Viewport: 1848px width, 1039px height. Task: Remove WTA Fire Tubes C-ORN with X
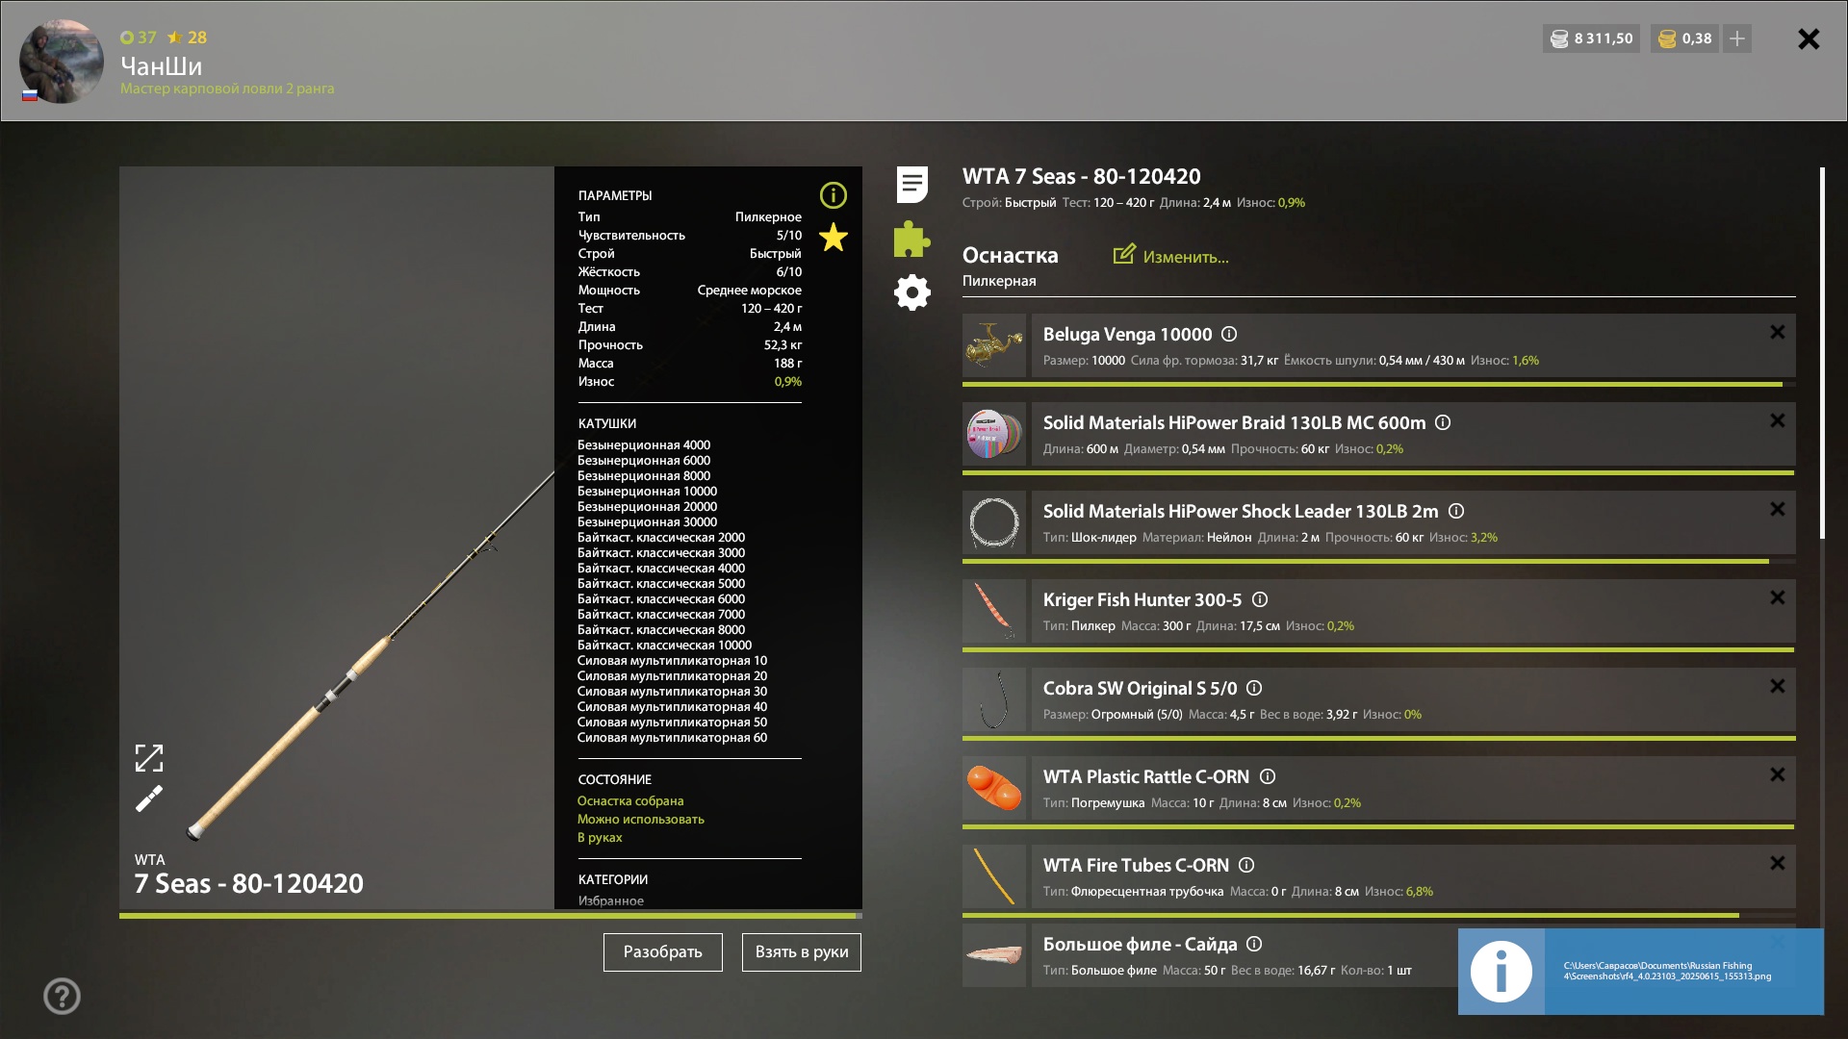1777,863
